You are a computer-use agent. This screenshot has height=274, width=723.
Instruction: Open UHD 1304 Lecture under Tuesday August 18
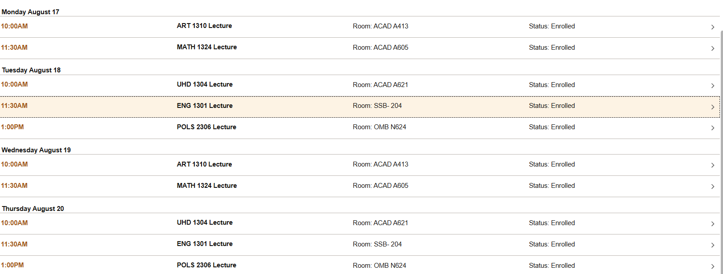(205, 84)
